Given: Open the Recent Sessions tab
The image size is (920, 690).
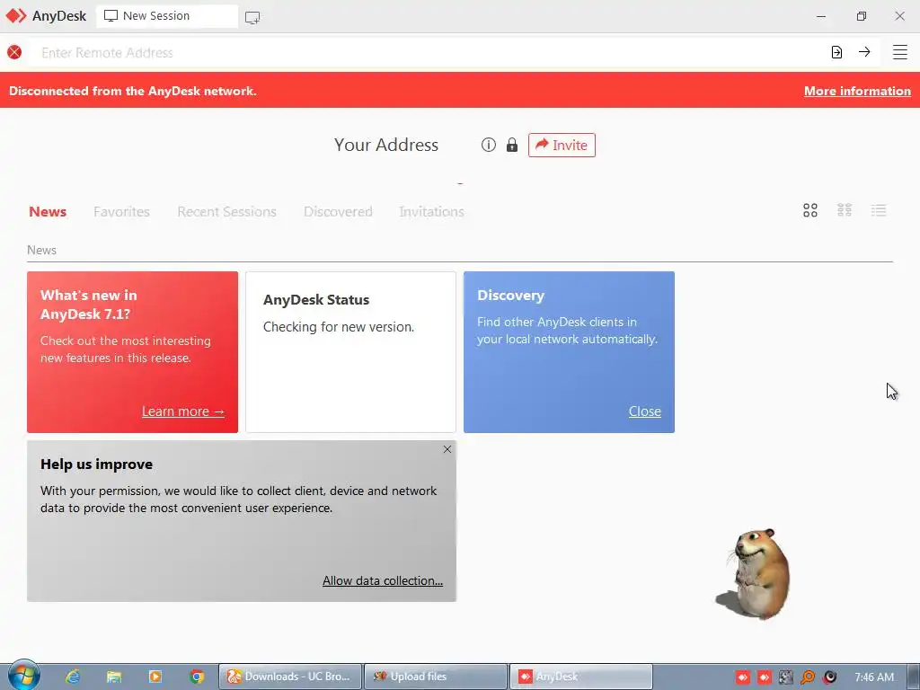Looking at the screenshot, I should tap(226, 212).
